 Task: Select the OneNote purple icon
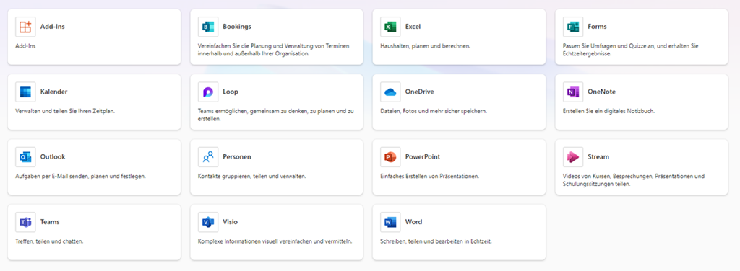click(x=573, y=92)
